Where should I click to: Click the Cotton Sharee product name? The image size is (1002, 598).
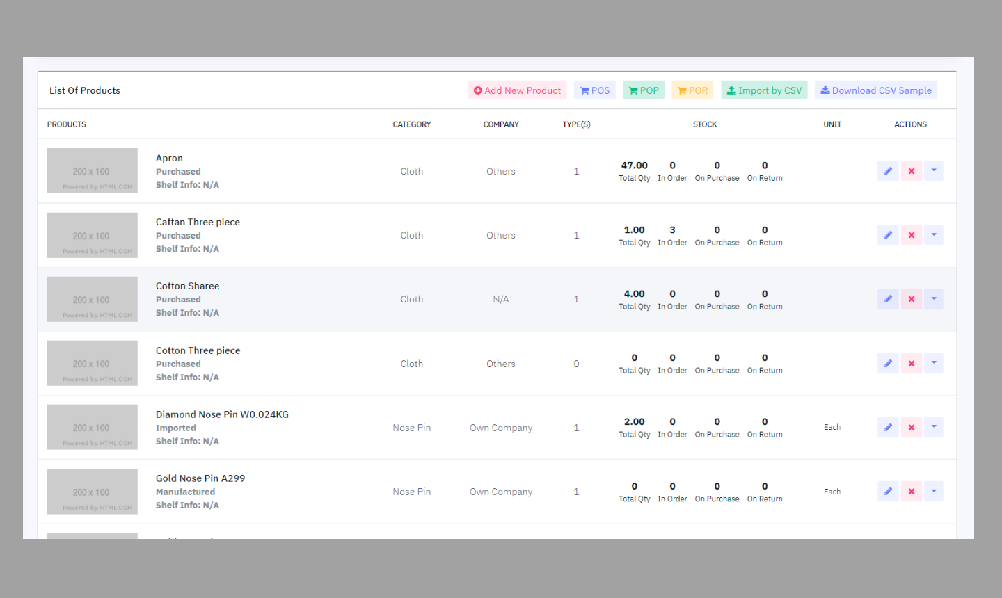[187, 286]
